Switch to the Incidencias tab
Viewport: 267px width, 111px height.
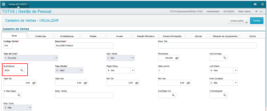click(x=41, y=36)
